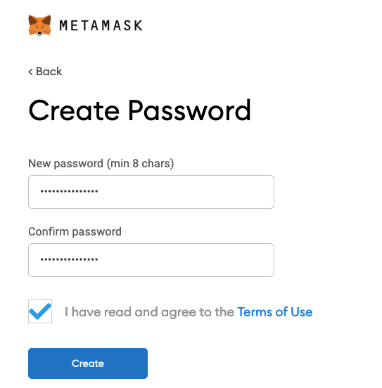Click the masked dots in New password field

pyautogui.click(x=70, y=191)
